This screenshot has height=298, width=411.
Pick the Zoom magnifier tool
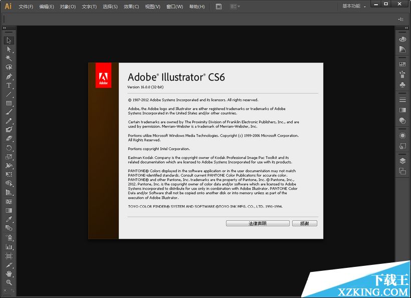click(9, 282)
